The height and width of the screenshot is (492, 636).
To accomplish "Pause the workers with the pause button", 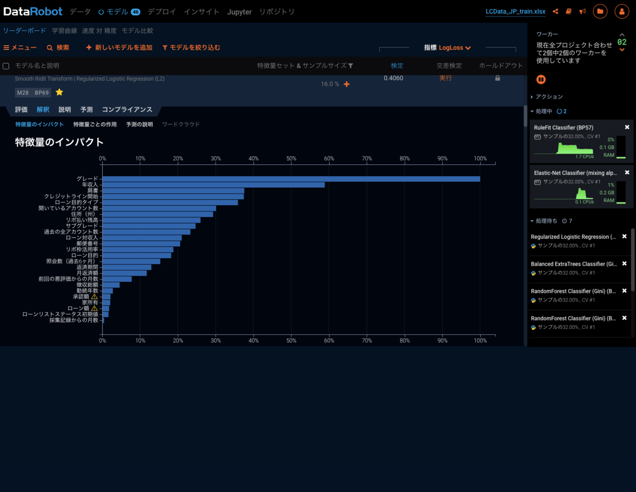I will 541,80.
